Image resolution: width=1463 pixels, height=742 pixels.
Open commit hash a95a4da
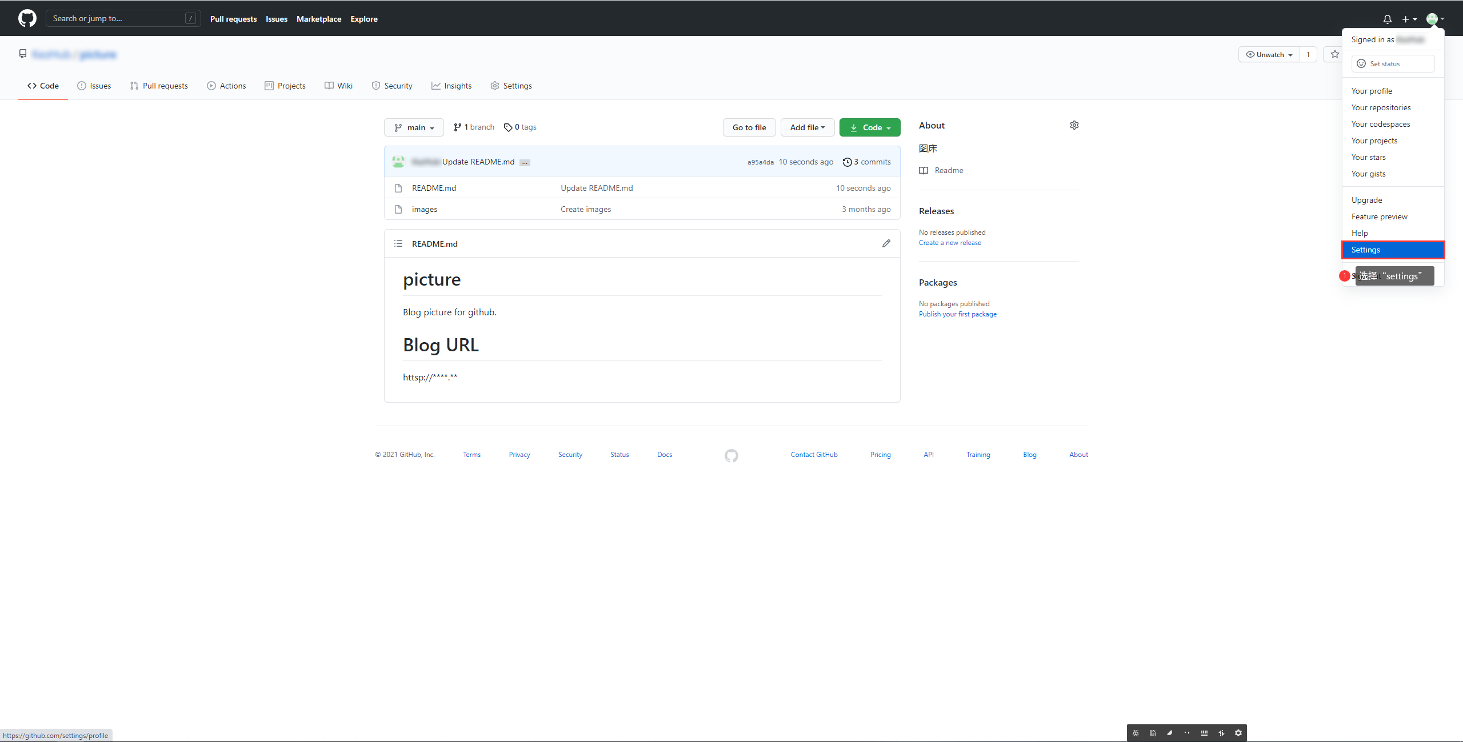pos(760,162)
